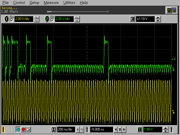Toggle the channel 2 On checkbox

click(x=52, y=21)
